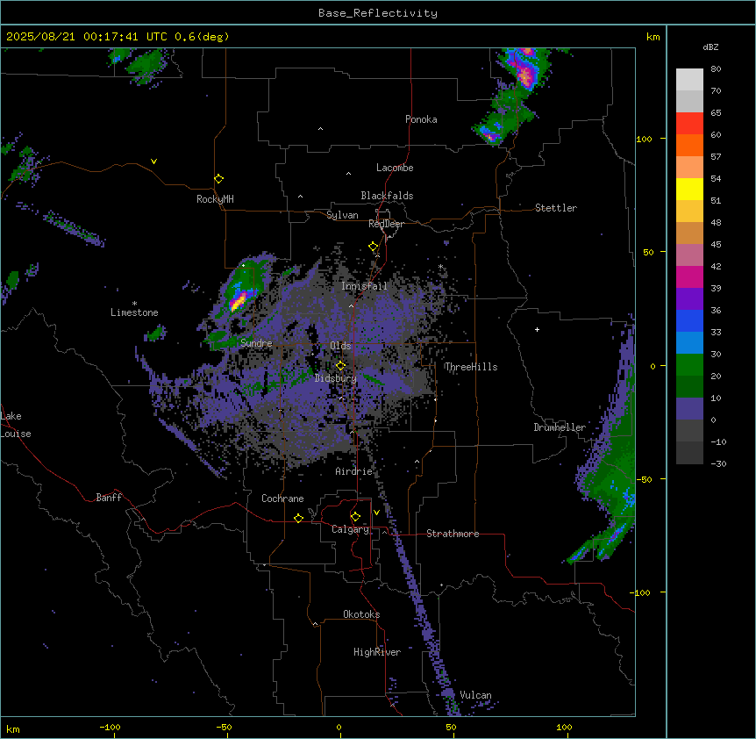Click the Strathmore label
Image resolution: width=756 pixels, height=739 pixels.
(453, 534)
